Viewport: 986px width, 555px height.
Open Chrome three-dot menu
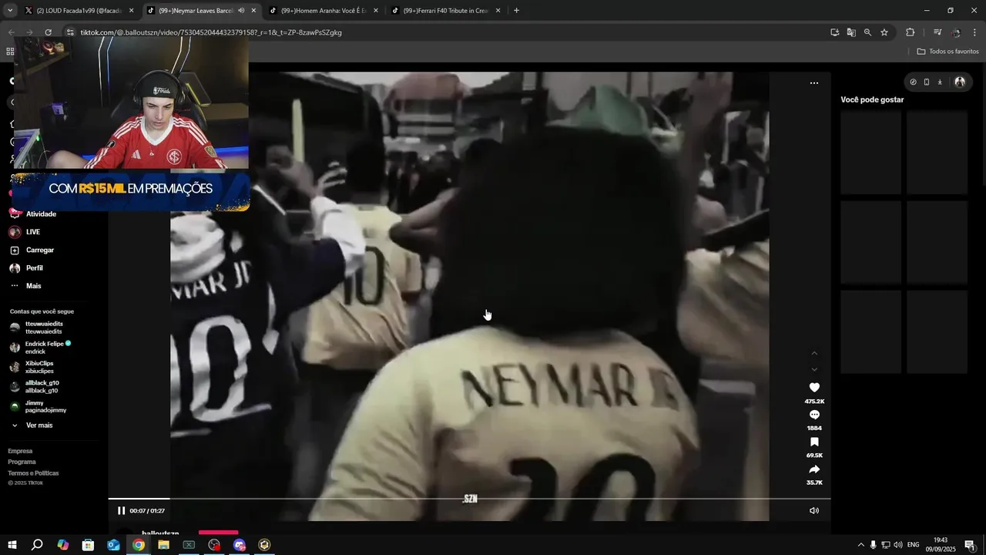[975, 32]
